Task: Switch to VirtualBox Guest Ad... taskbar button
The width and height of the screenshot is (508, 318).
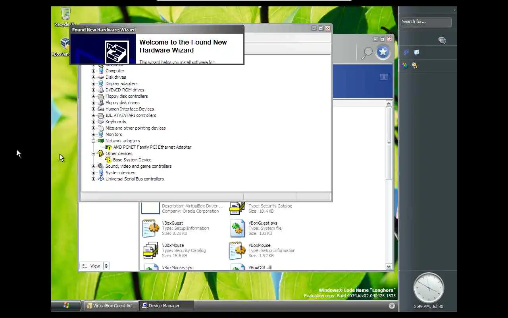Action: (x=112, y=306)
